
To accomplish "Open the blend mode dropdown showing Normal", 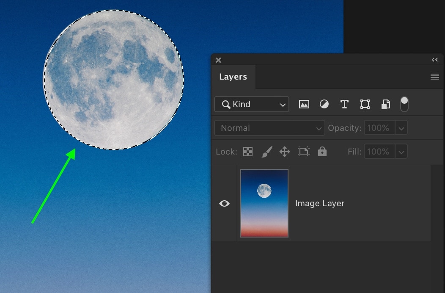I will pyautogui.click(x=269, y=127).
